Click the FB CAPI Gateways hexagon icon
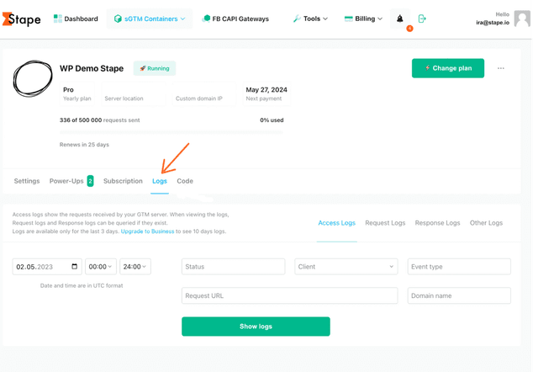538x372 pixels. pos(207,19)
